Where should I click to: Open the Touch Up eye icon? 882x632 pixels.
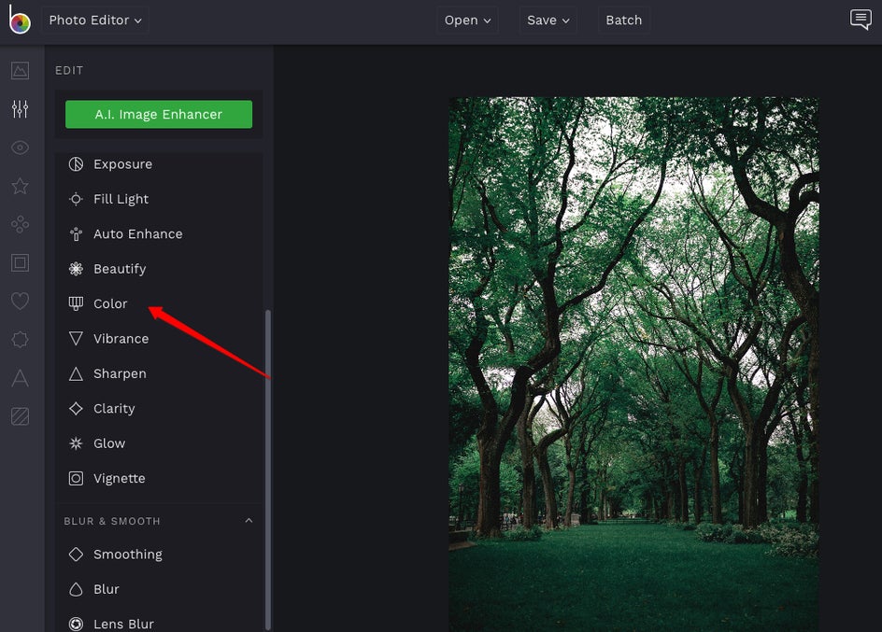(x=21, y=147)
